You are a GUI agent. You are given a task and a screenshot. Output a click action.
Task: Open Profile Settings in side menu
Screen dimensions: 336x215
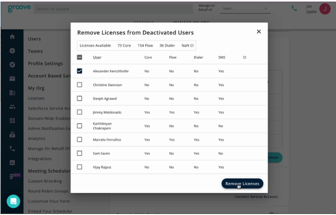click(x=45, y=64)
